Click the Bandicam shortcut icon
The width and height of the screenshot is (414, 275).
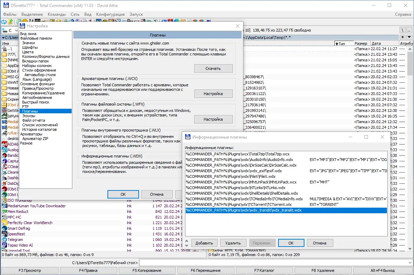[x=4, y=155]
